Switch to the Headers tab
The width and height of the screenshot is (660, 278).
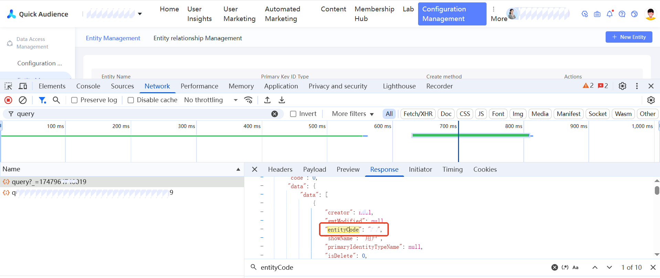(280, 169)
